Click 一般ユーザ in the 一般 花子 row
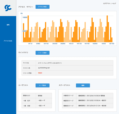119x114 pixels. (42, 100)
